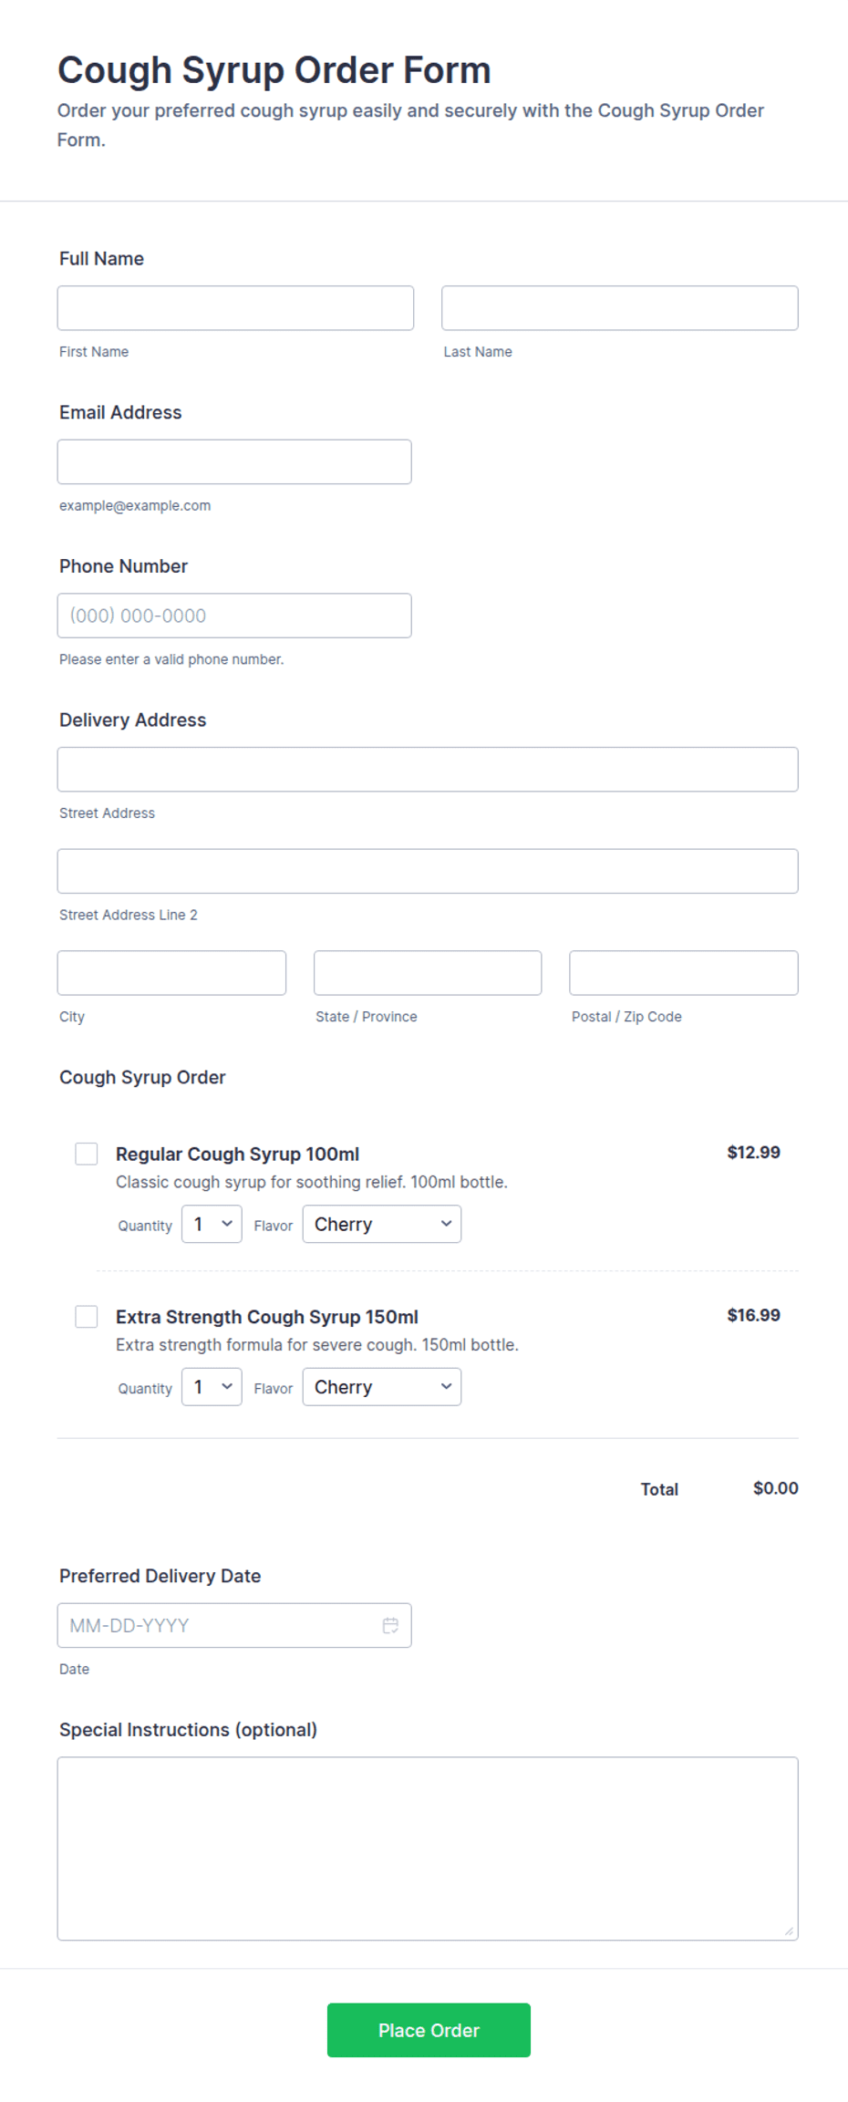Select the City input field
Screen dimensions: 848x2102
171,973
